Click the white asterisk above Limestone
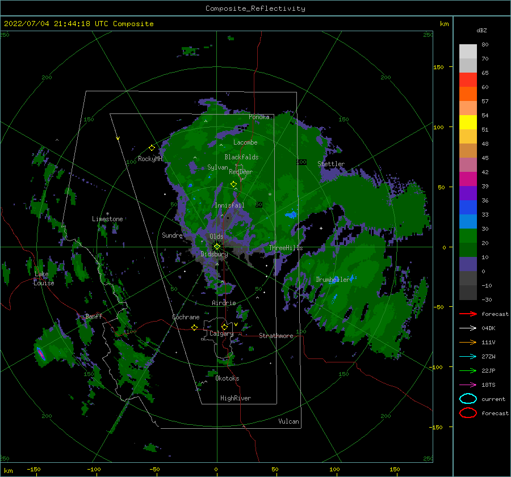Image resolution: width=511 pixels, height=477 pixels. click(x=107, y=214)
